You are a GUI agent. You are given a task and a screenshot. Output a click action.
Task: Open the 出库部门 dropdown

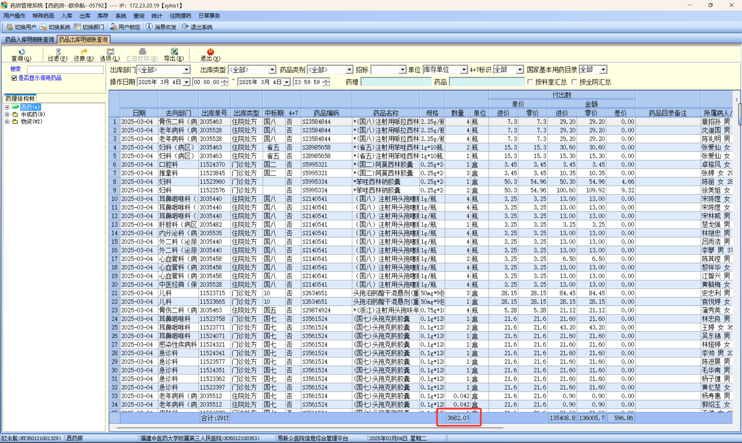(x=187, y=70)
